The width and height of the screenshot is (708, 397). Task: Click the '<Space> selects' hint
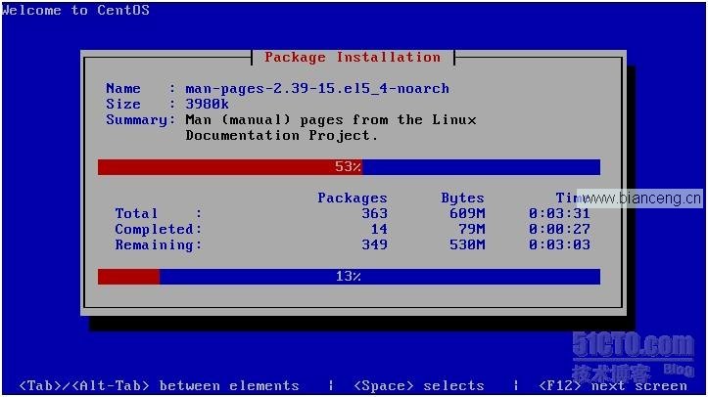[418, 385]
